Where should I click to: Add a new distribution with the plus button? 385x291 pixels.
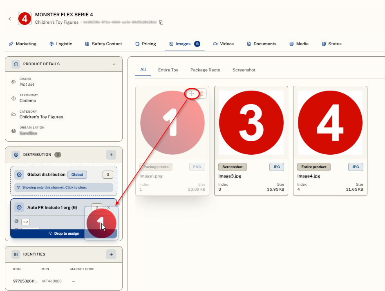(111, 155)
